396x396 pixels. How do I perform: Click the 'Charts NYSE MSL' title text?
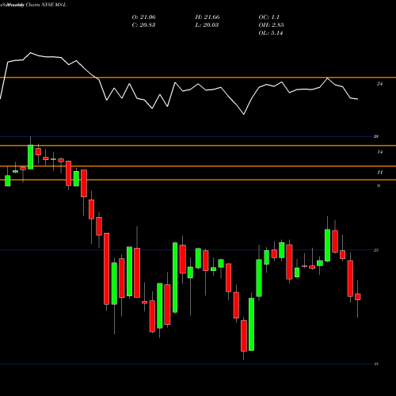46,5
